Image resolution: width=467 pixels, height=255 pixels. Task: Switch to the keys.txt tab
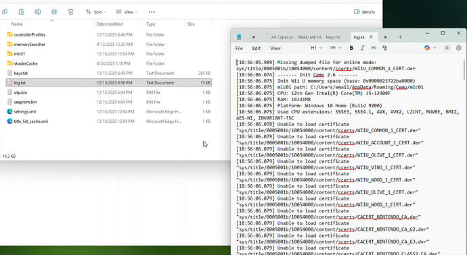point(333,37)
